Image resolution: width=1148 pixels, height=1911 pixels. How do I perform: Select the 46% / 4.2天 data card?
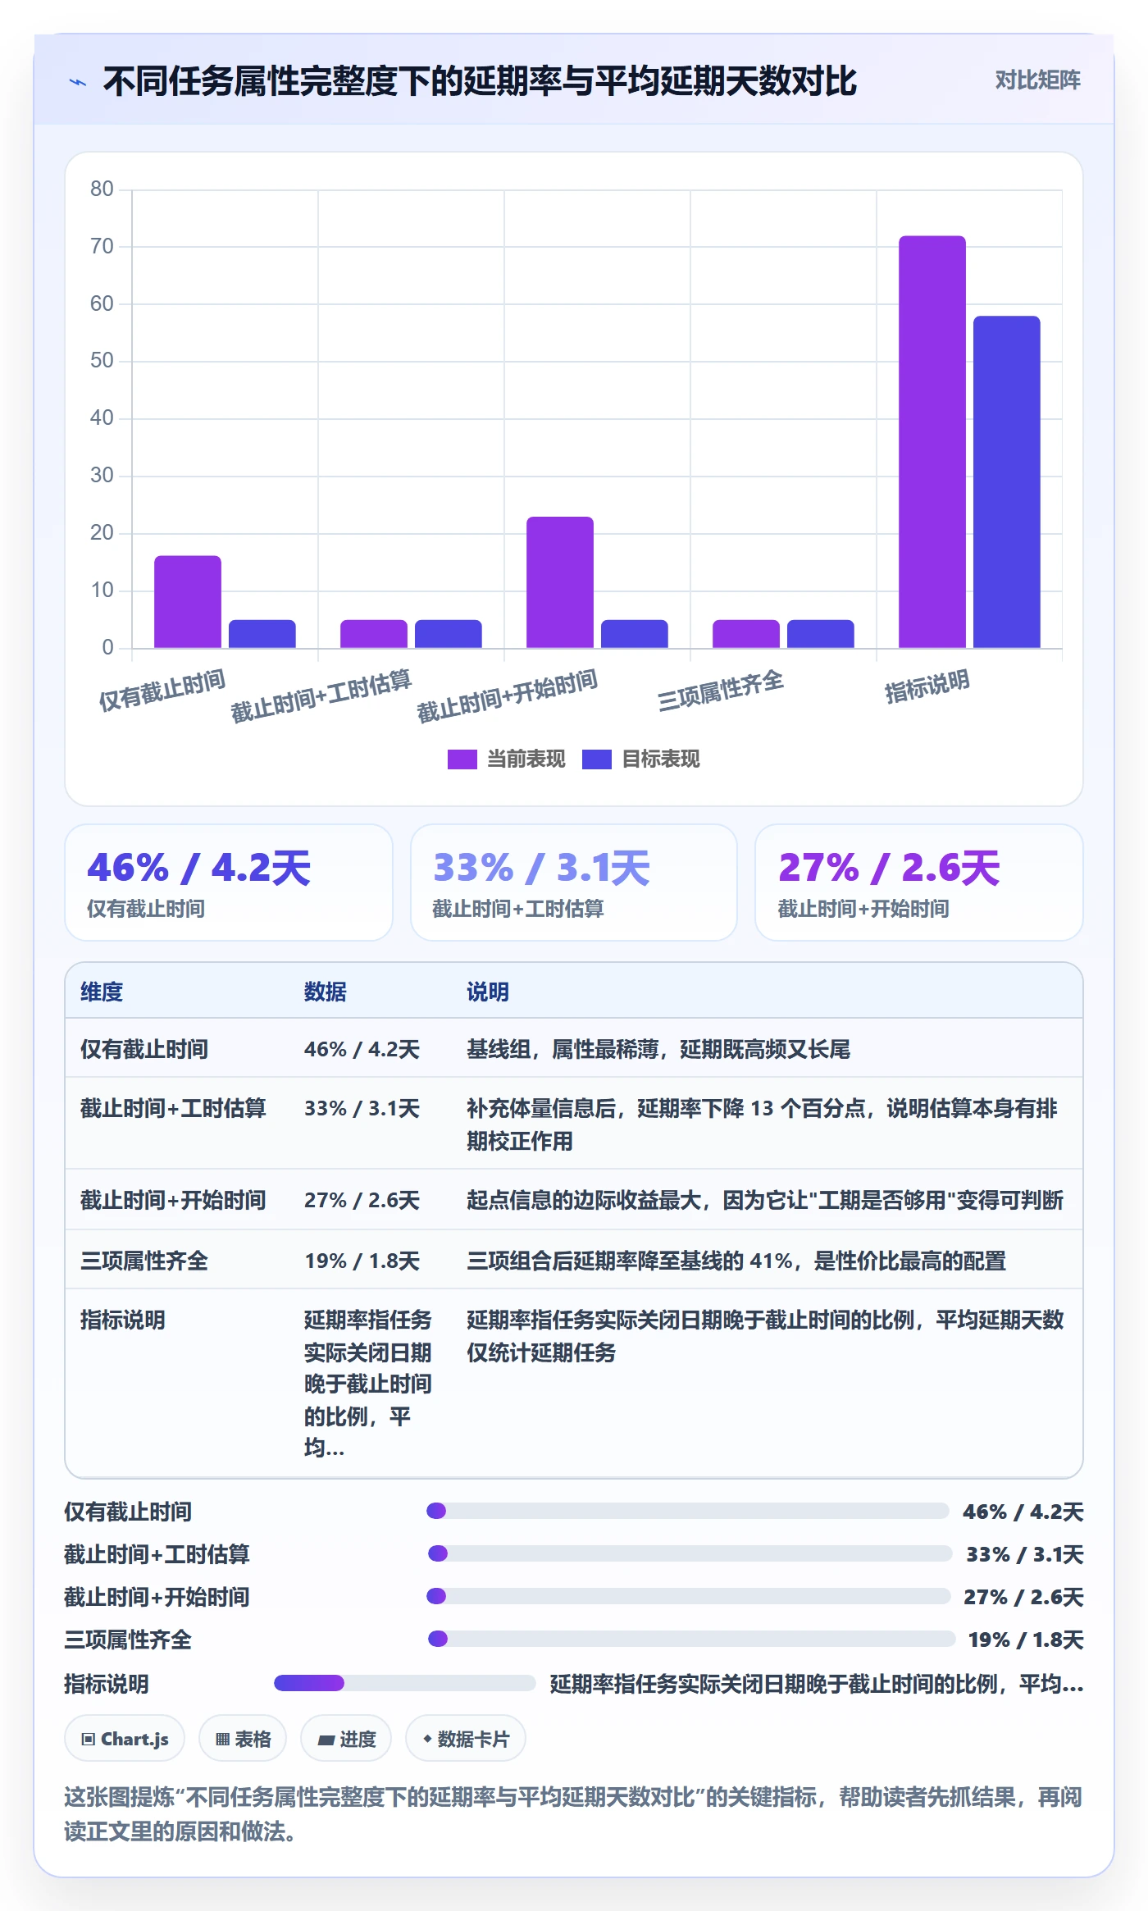229,883
